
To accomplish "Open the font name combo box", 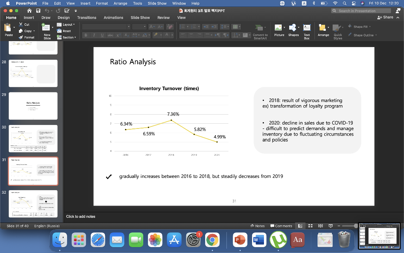I will pyautogui.click(x=106, y=26).
